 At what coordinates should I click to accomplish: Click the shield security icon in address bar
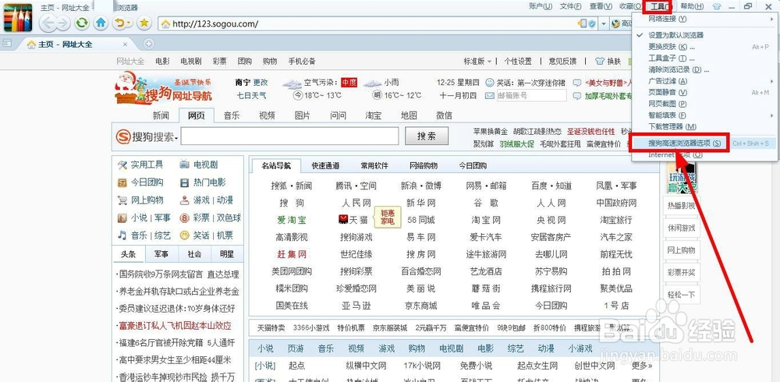592,23
